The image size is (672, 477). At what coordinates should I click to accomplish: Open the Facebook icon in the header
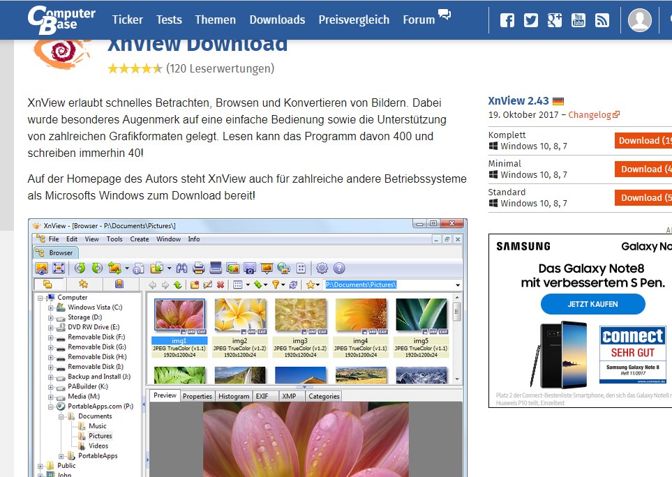pyautogui.click(x=507, y=20)
